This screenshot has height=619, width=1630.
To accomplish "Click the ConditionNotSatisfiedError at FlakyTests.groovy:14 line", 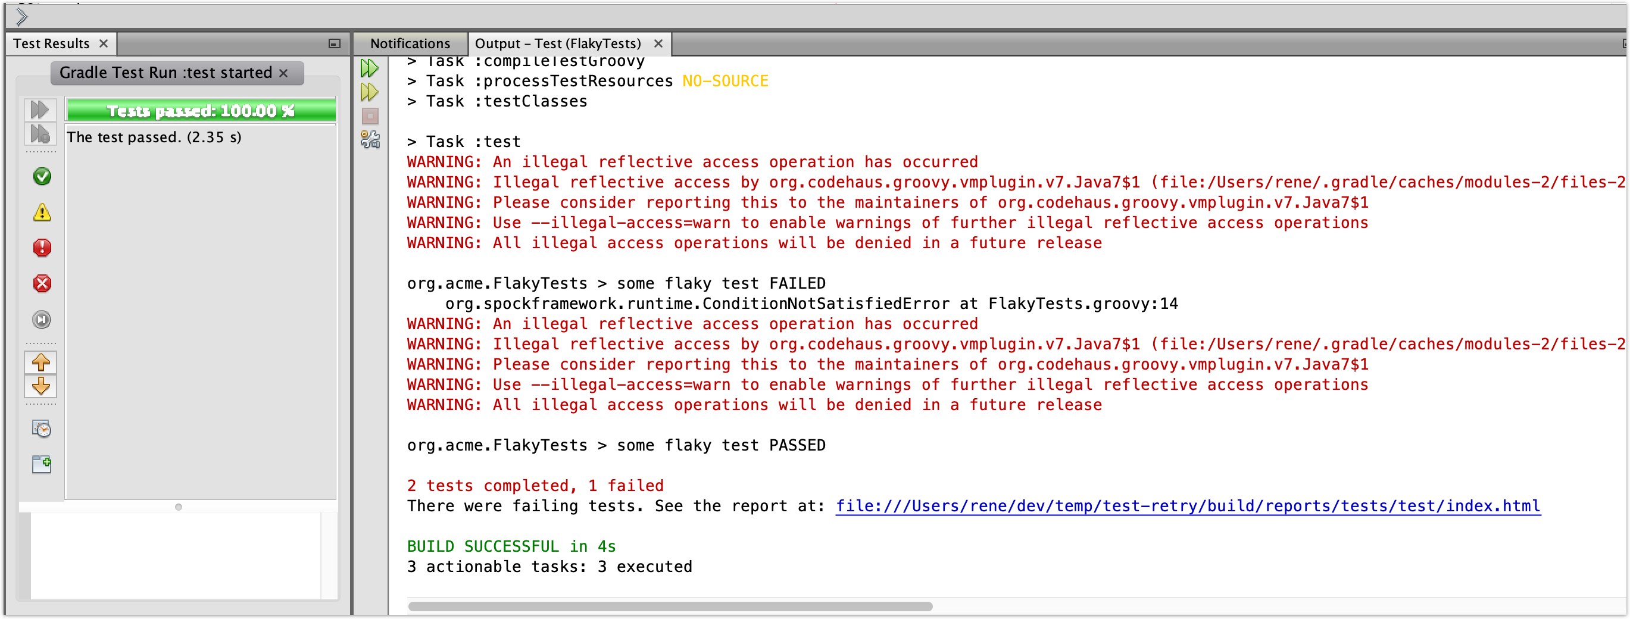I will coord(811,304).
